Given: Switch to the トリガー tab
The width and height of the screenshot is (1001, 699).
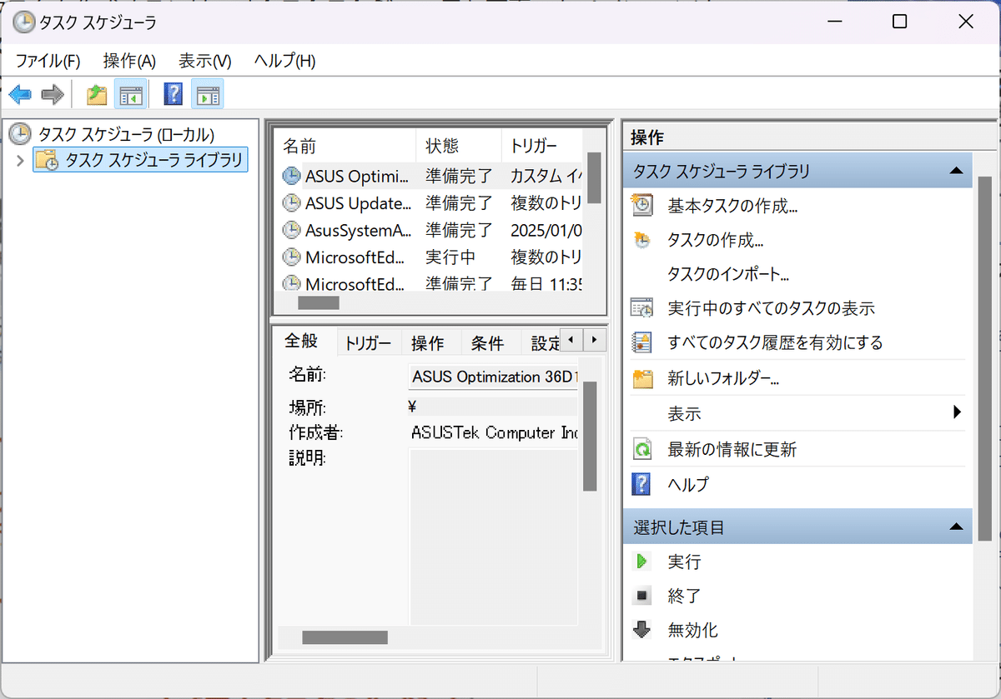Looking at the screenshot, I should click(369, 342).
